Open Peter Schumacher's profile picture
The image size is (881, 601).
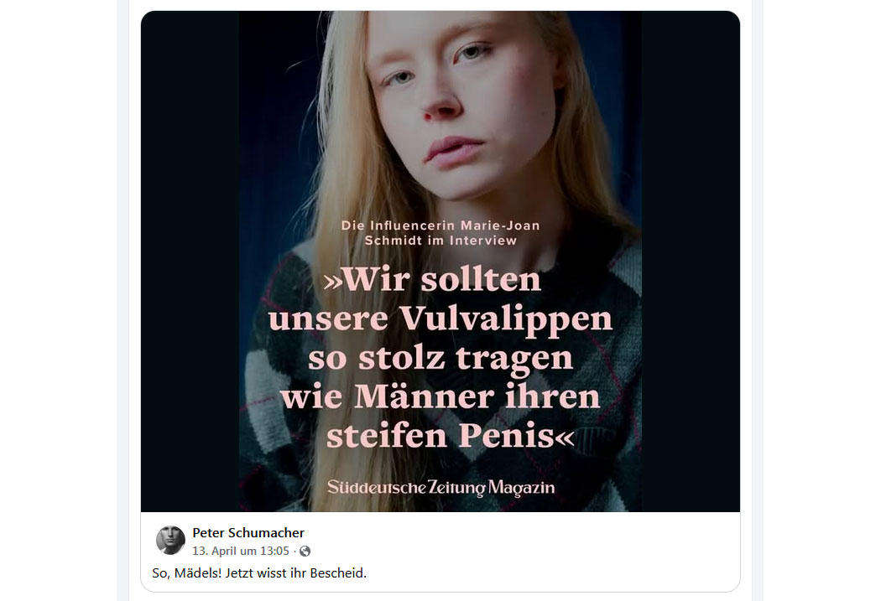click(x=170, y=540)
